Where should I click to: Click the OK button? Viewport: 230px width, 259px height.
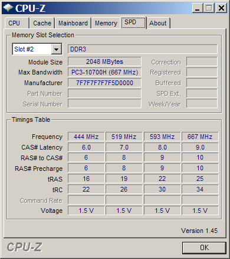point(204,248)
